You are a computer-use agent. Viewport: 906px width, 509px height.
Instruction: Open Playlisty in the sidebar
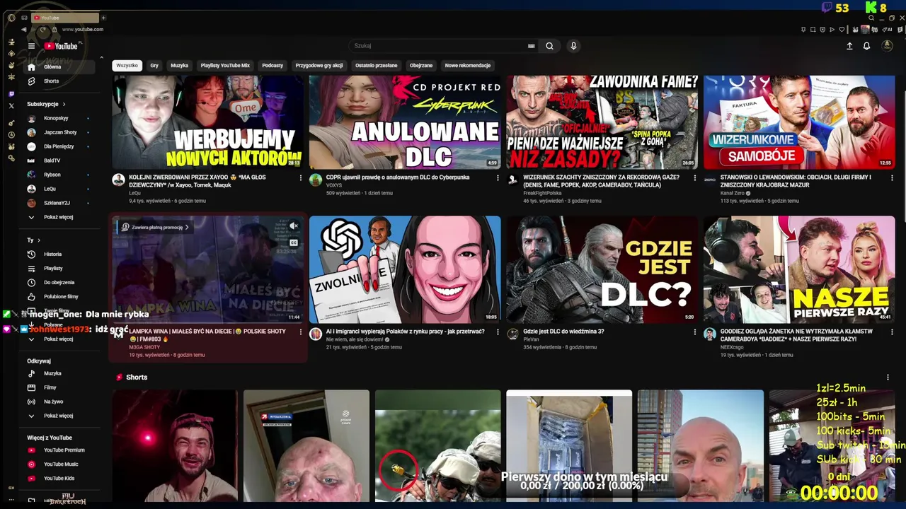click(x=59, y=269)
